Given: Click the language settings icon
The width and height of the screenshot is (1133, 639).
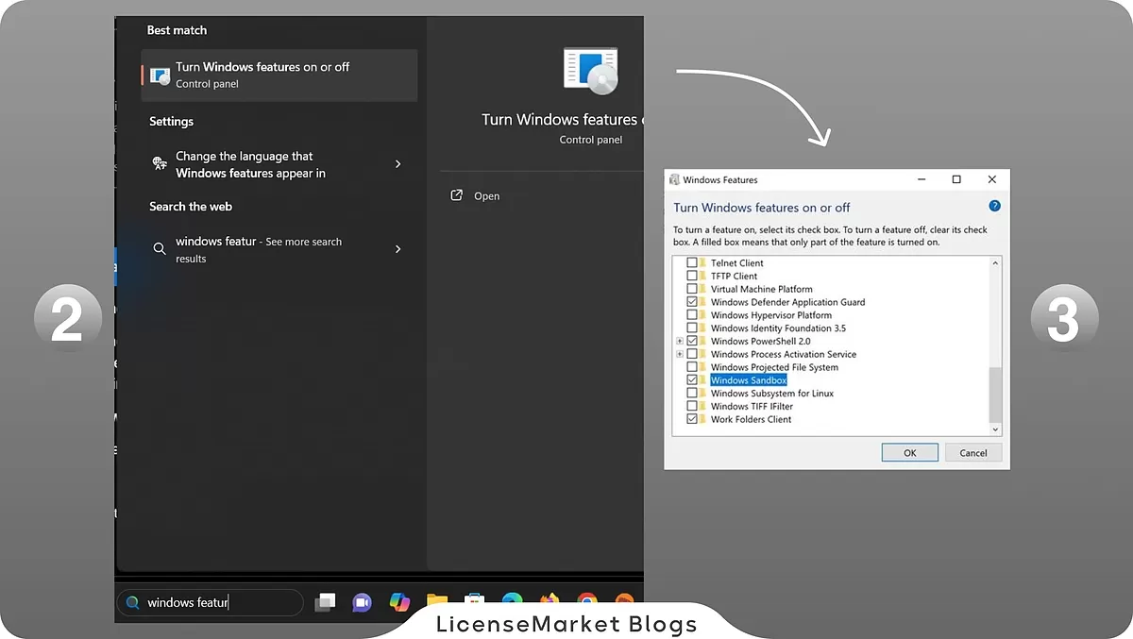Looking at the screenshot, I should [160, 164].
